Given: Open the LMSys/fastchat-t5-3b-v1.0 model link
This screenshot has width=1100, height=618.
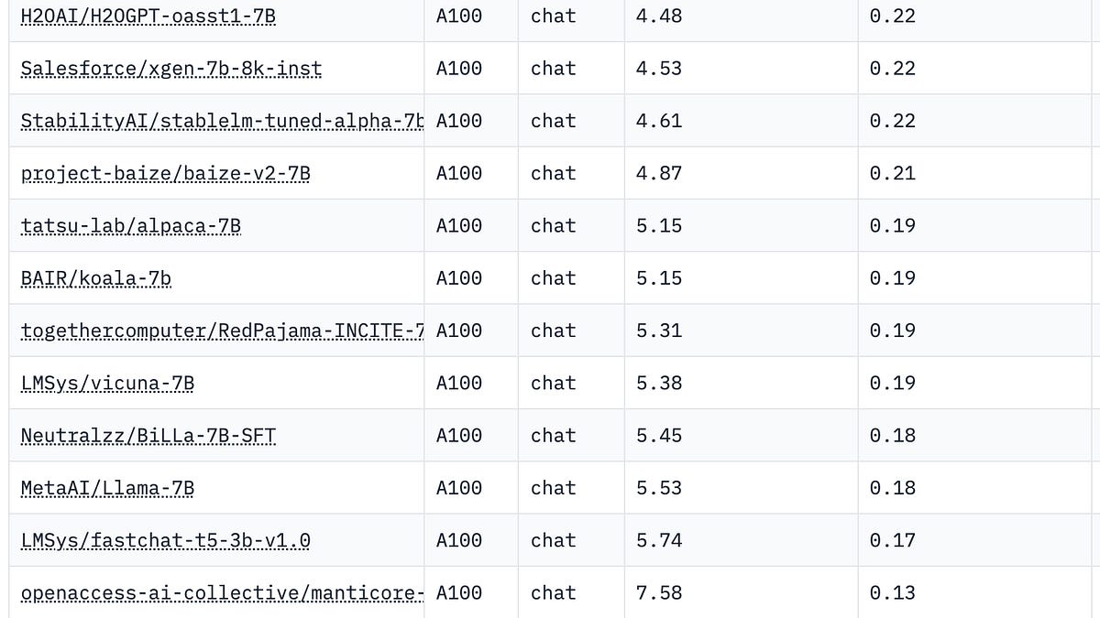Looking at the screenshot, I should pos(165,540).
